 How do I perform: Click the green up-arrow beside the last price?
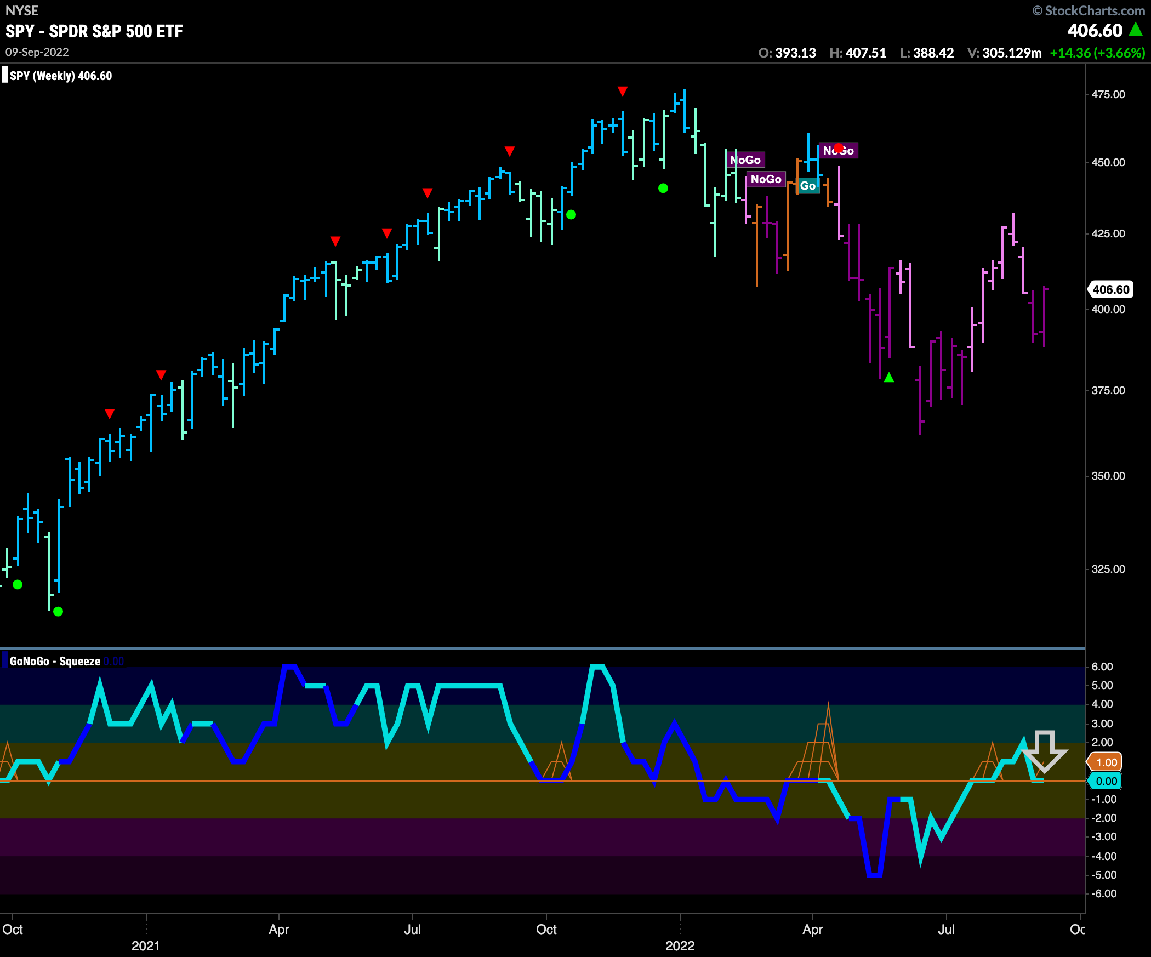[1136, 29]
